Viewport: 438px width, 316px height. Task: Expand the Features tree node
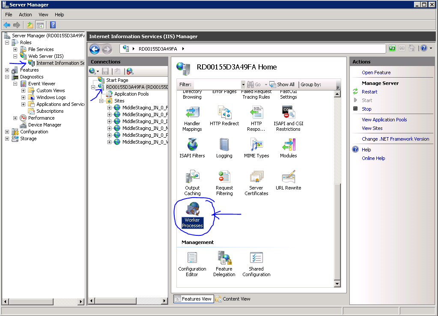point(7,70)
